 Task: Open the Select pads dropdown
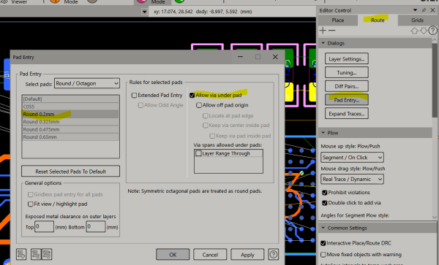coord(87,83)
